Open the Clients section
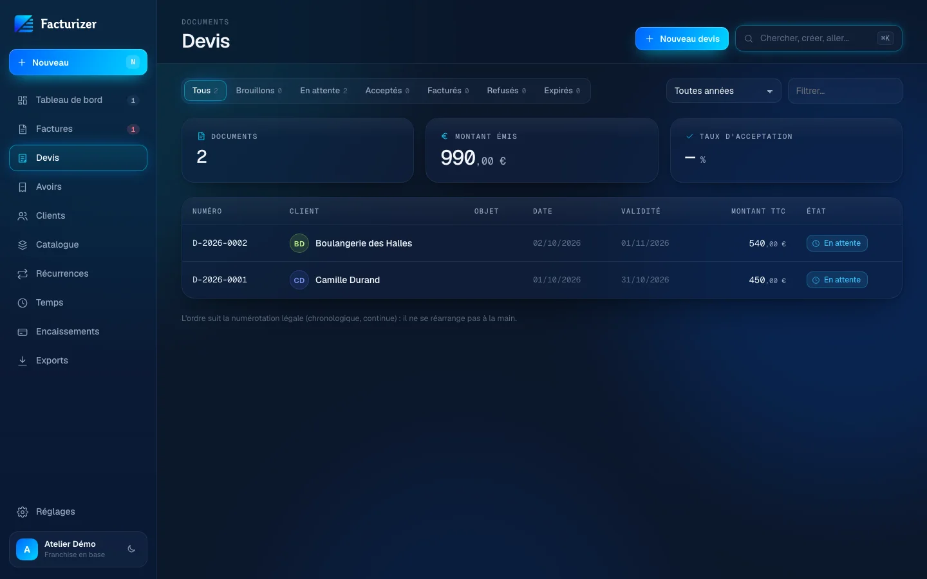927x579 pixels. pyautogui.click(x=78, y=216)
